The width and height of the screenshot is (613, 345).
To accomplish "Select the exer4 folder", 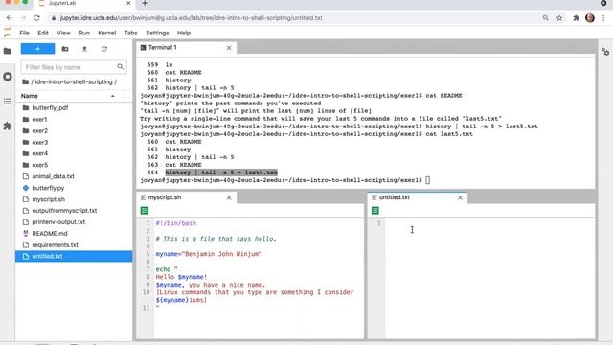I will tap(74, 153).
